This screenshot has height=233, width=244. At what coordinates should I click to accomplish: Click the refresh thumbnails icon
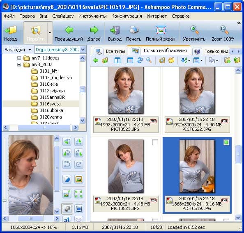point(140,60)
